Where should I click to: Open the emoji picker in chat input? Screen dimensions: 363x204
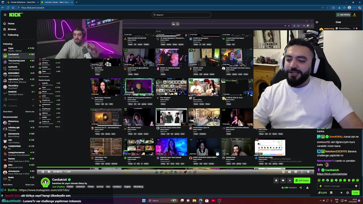tap(356, 186)
